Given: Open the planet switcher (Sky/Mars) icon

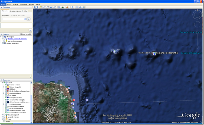Looking at the screenshot, I should point(67,7).
